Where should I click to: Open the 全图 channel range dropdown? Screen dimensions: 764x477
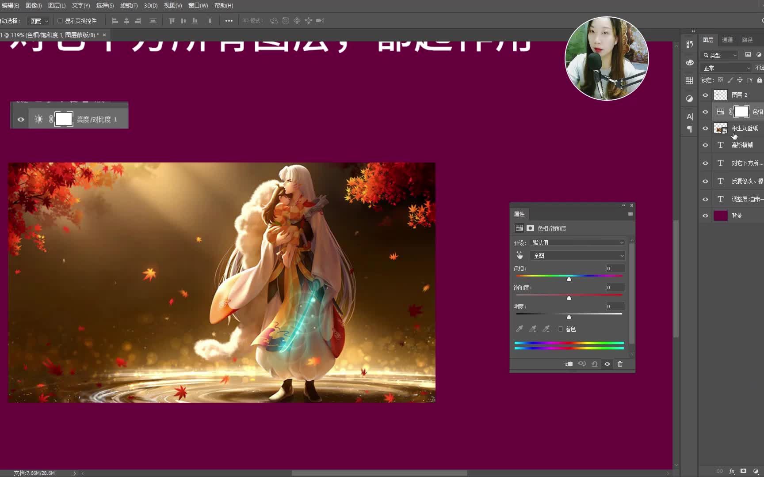coord(577,256)
